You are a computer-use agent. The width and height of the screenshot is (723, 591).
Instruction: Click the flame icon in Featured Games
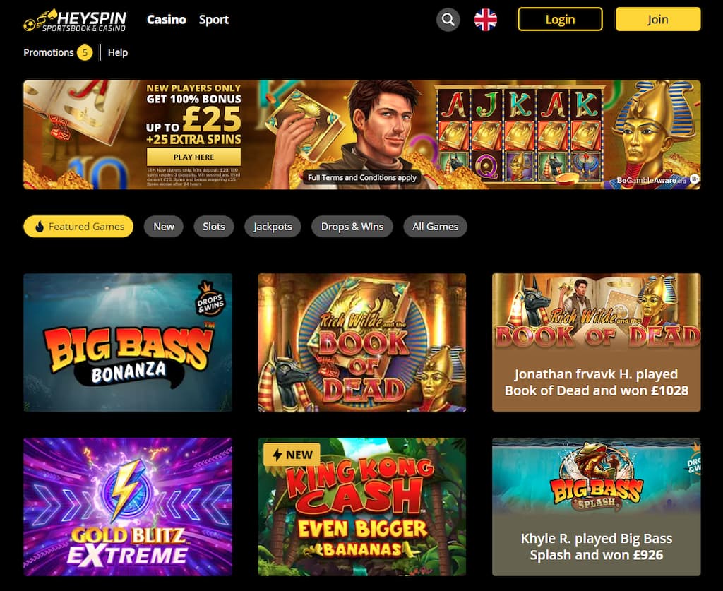(40, 227)
